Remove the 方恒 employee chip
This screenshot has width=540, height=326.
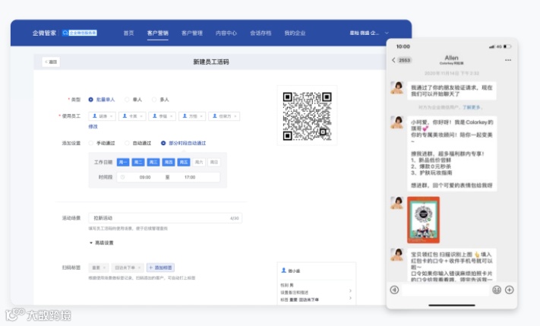click(x=201, y=116)
